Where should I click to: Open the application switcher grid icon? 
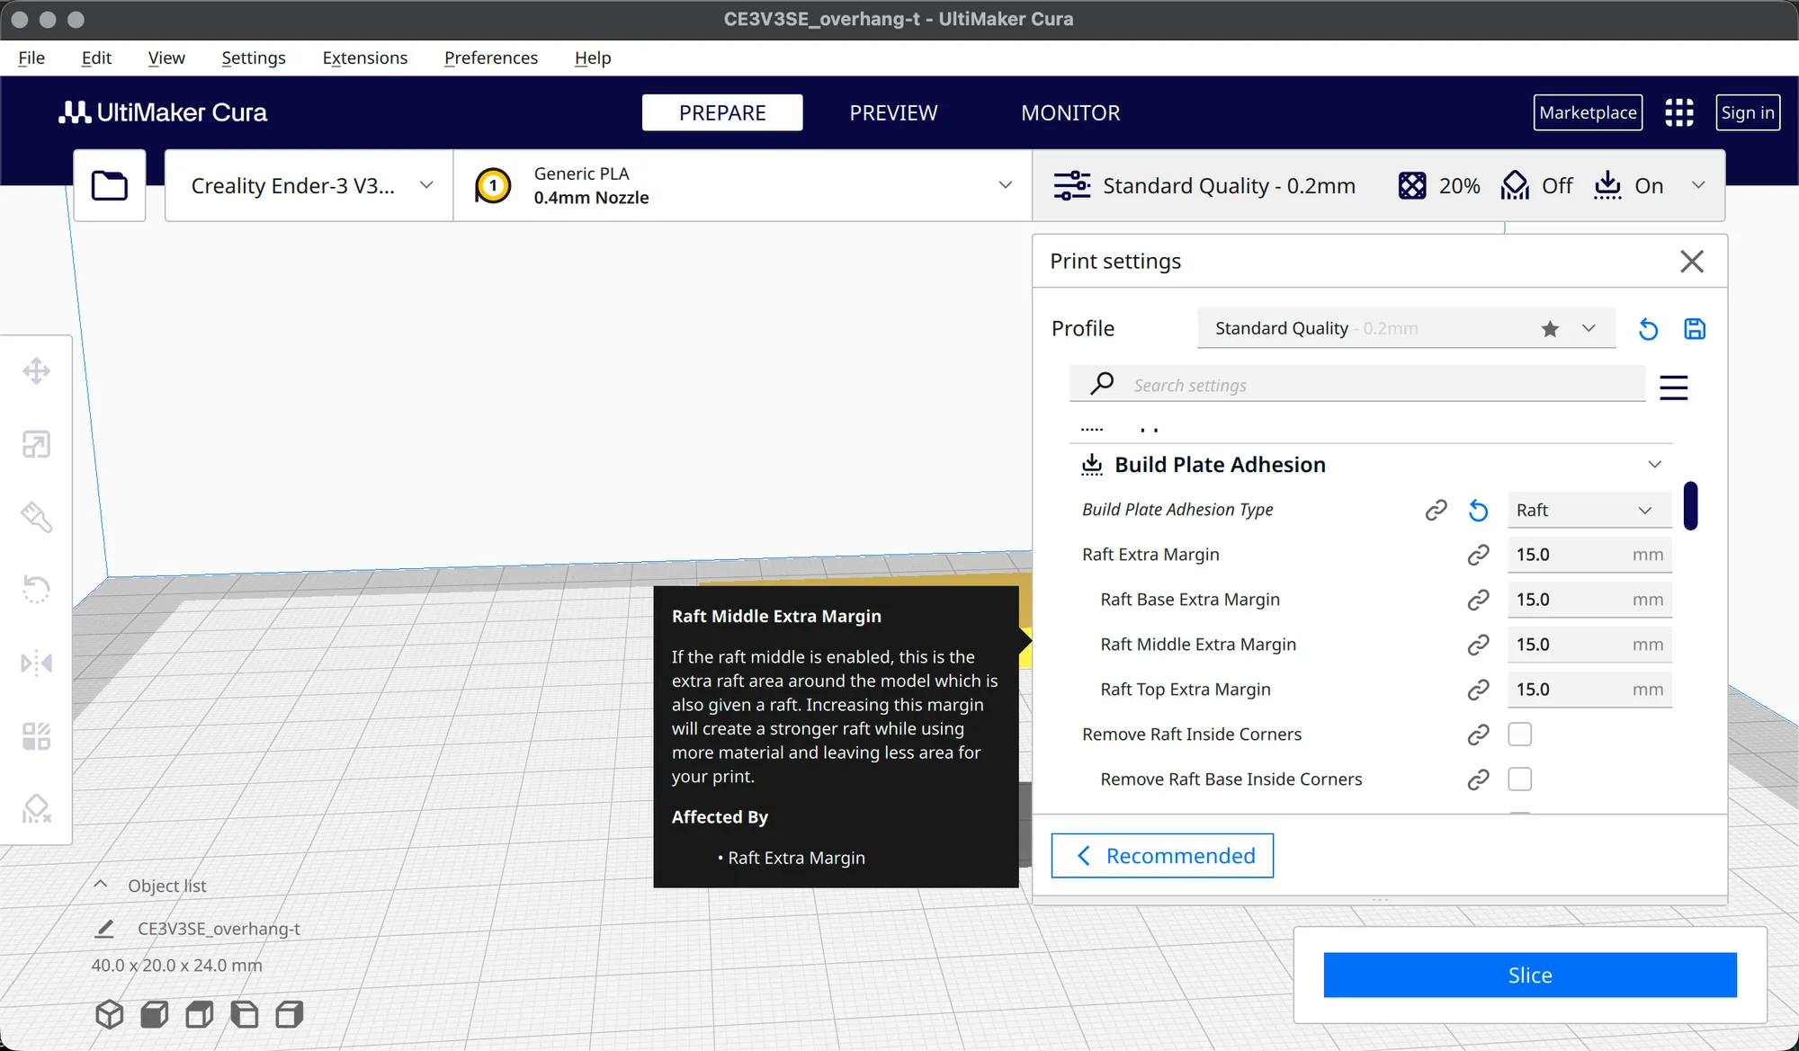click(x=1678, y=112)
